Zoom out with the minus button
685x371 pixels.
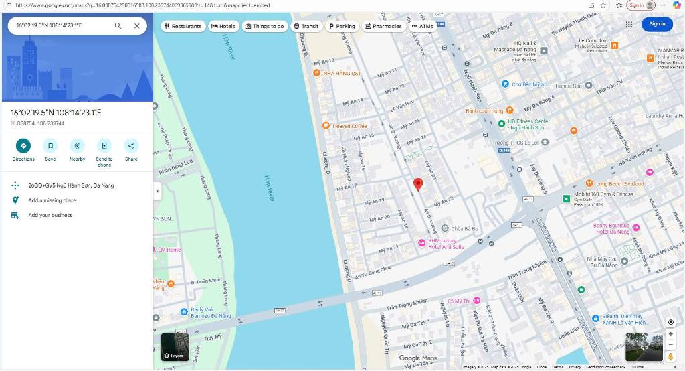[x=671, y=344]
